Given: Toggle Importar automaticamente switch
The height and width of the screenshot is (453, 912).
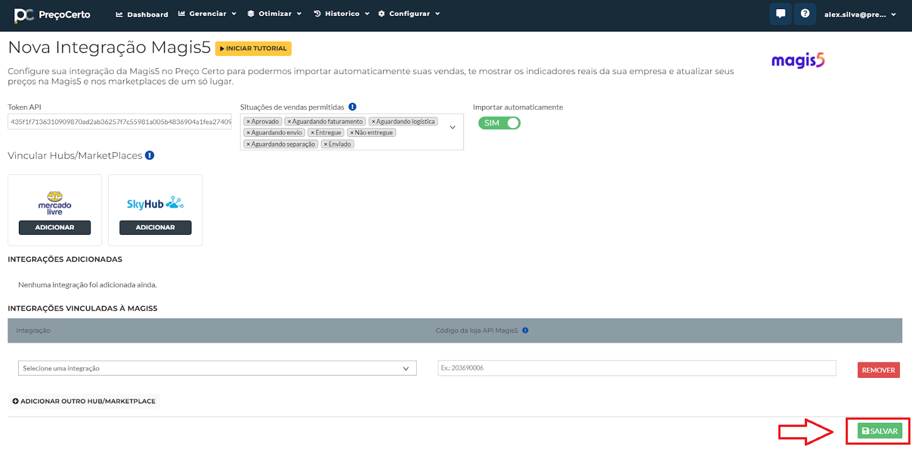Looking at the screenshot, I should coord(499,123).
